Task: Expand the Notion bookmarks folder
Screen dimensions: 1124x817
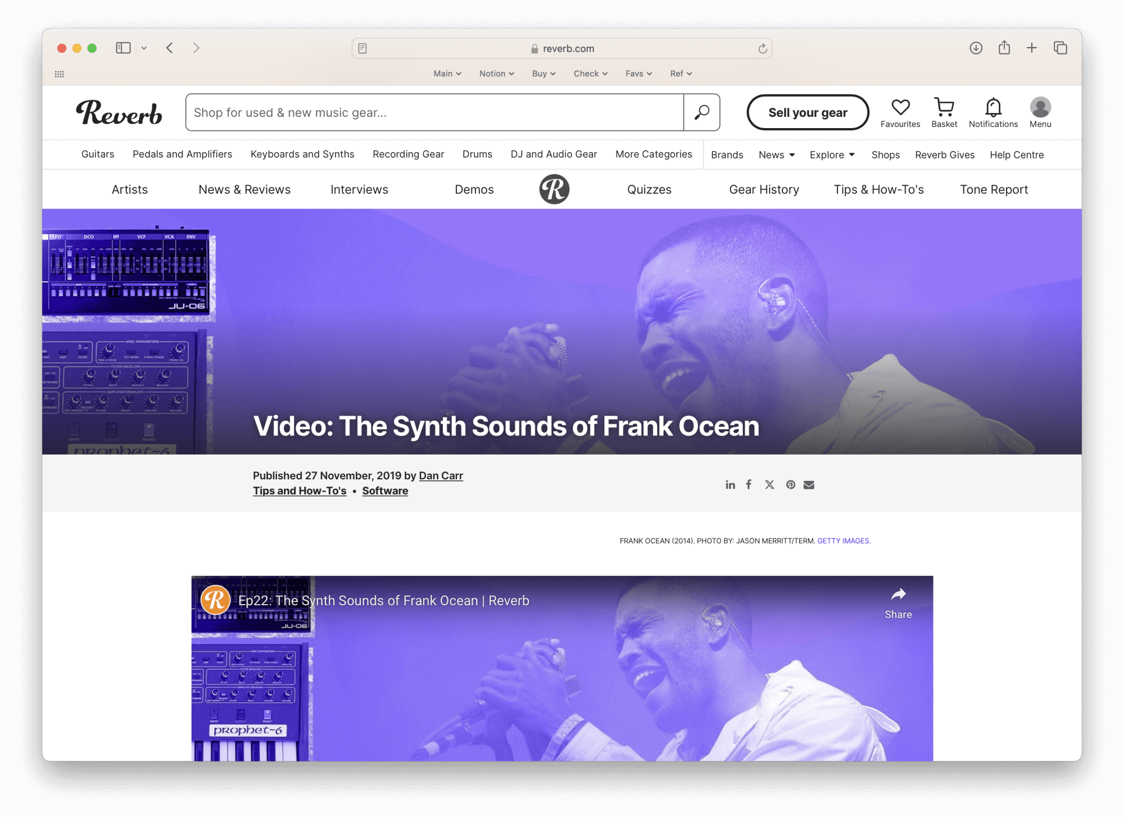Action: [497, 74]
